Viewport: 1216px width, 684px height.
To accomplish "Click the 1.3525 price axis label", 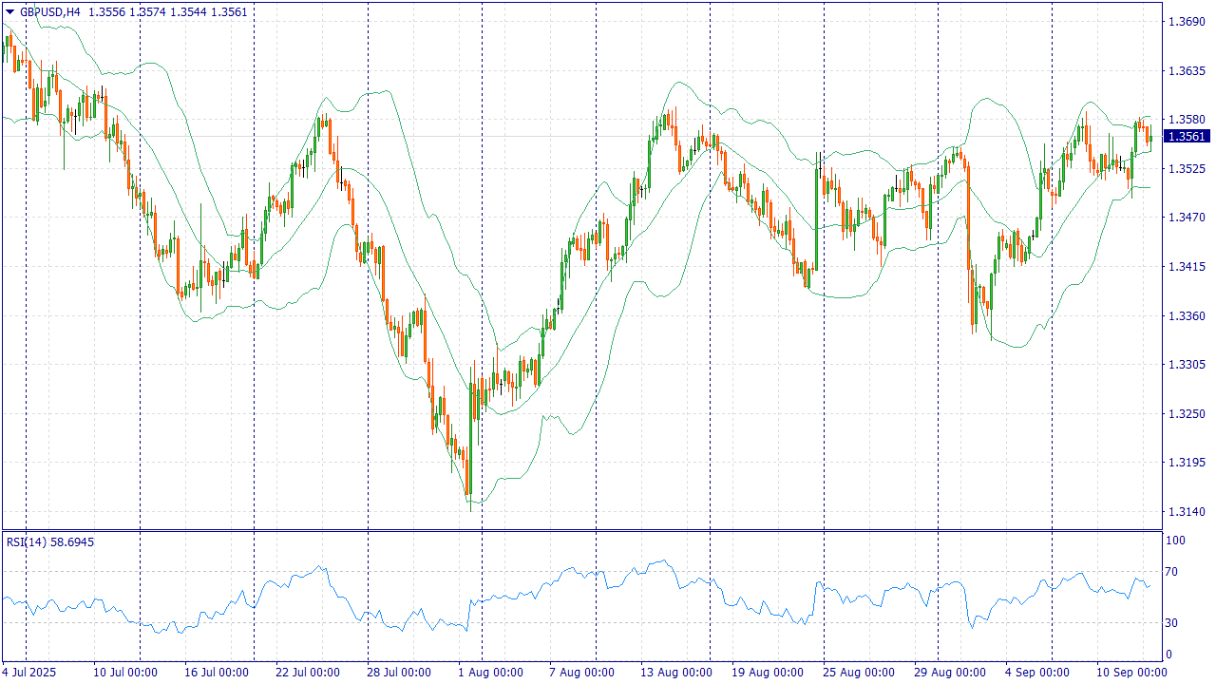I will pos(1187,168).
